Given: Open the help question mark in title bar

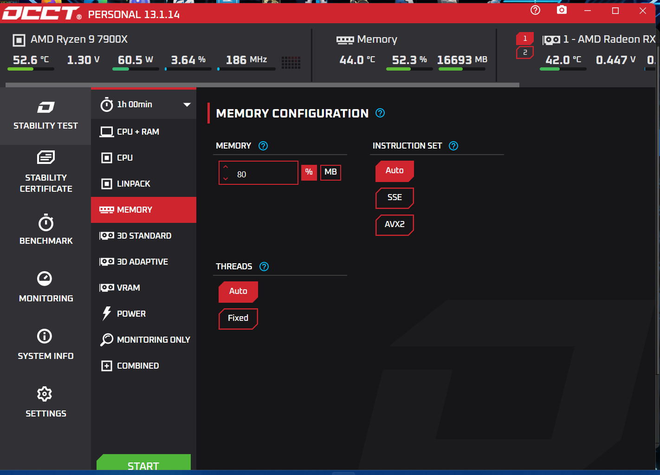Looking at the screenshot, I should pos(535,10).
